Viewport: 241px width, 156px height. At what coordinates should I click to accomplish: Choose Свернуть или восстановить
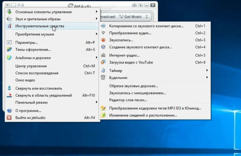[52, 88]
